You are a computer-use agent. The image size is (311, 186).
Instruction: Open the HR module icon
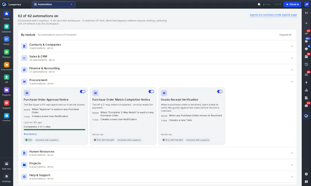(x=6, y=79)
